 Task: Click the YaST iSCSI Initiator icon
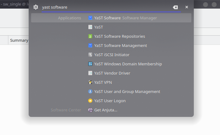tap(90, 55)
